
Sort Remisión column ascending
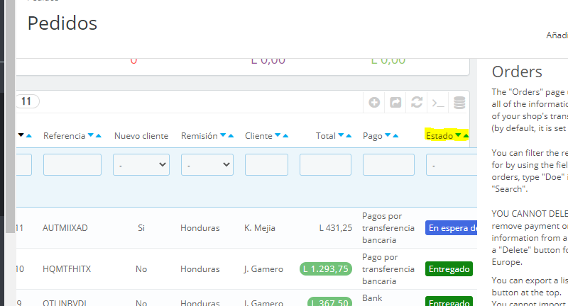(x=230, y=136)
